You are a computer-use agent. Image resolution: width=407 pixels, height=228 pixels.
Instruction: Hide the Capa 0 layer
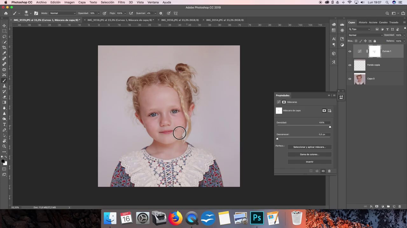point(350,79)
